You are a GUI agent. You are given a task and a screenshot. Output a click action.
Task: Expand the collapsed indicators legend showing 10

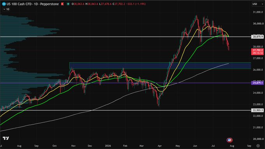tap(6, 9)
